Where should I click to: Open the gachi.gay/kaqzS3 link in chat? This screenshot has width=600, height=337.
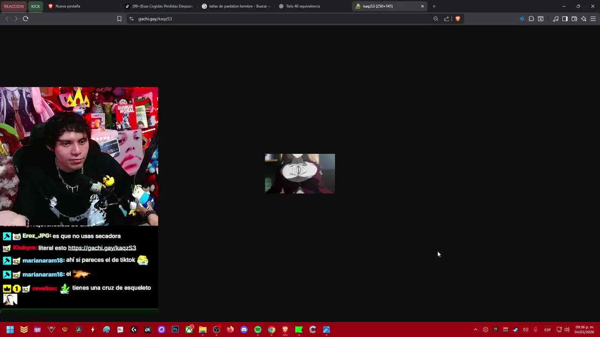102,248
